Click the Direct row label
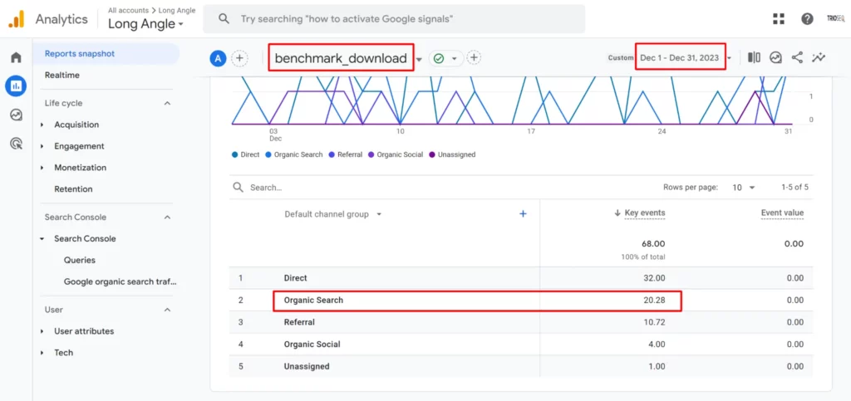Screen dimensions: 851x401 click(x=295, y=278)
